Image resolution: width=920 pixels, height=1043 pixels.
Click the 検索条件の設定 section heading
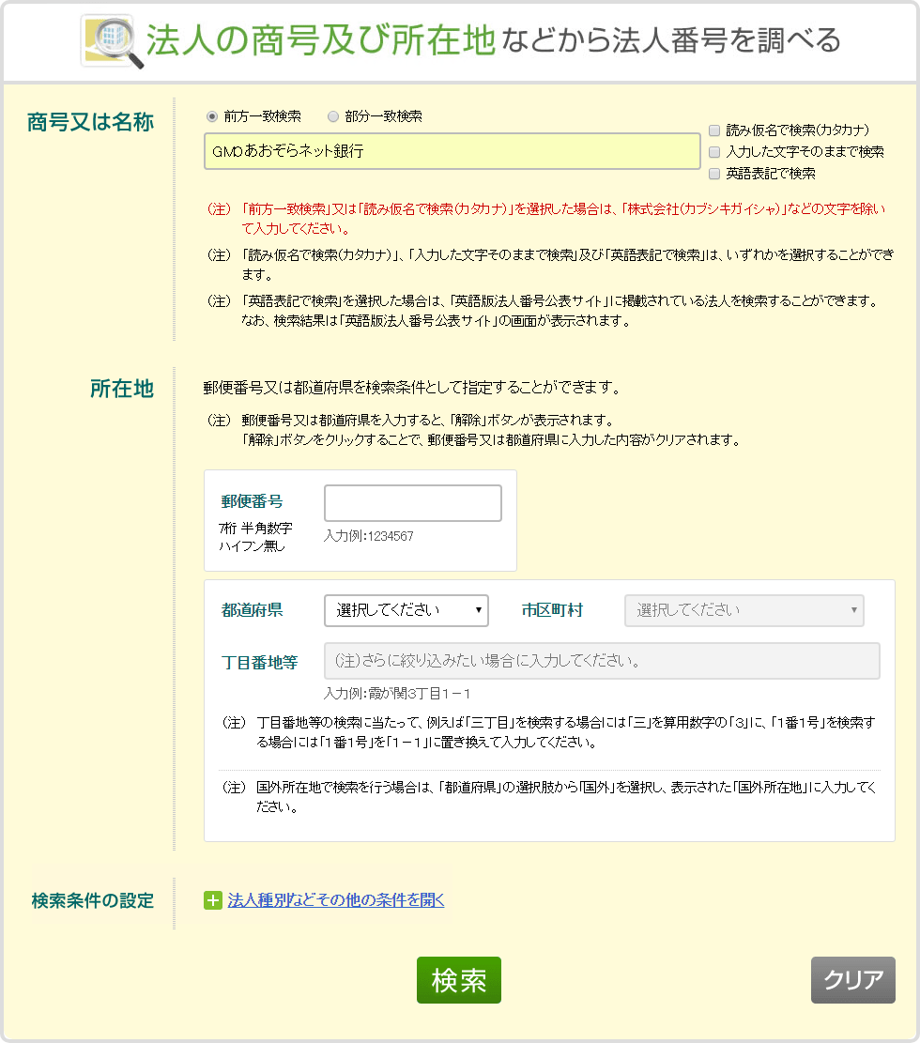(92, 901)
